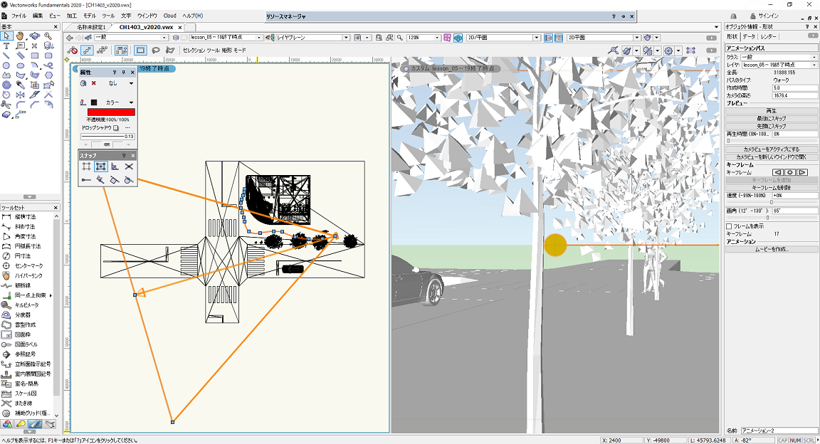Switch to データ tab in Object Info
Screen dimensions: 820x444
tap(749, 36)
